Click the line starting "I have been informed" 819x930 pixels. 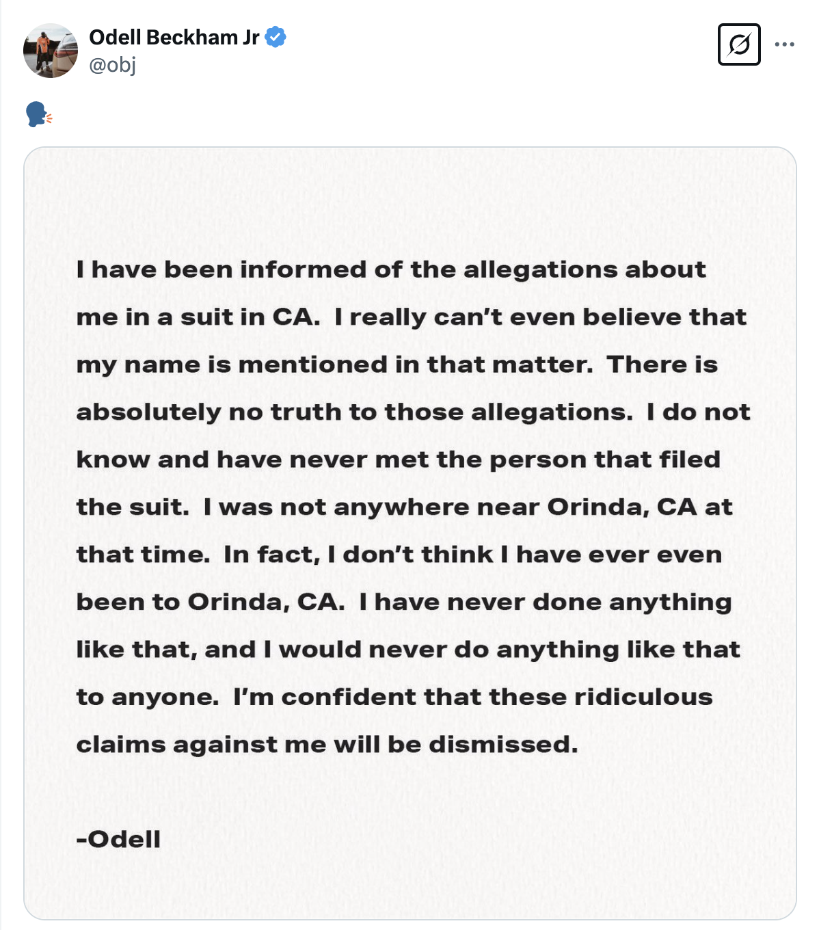pyautogui.click(x=391, y=270)
